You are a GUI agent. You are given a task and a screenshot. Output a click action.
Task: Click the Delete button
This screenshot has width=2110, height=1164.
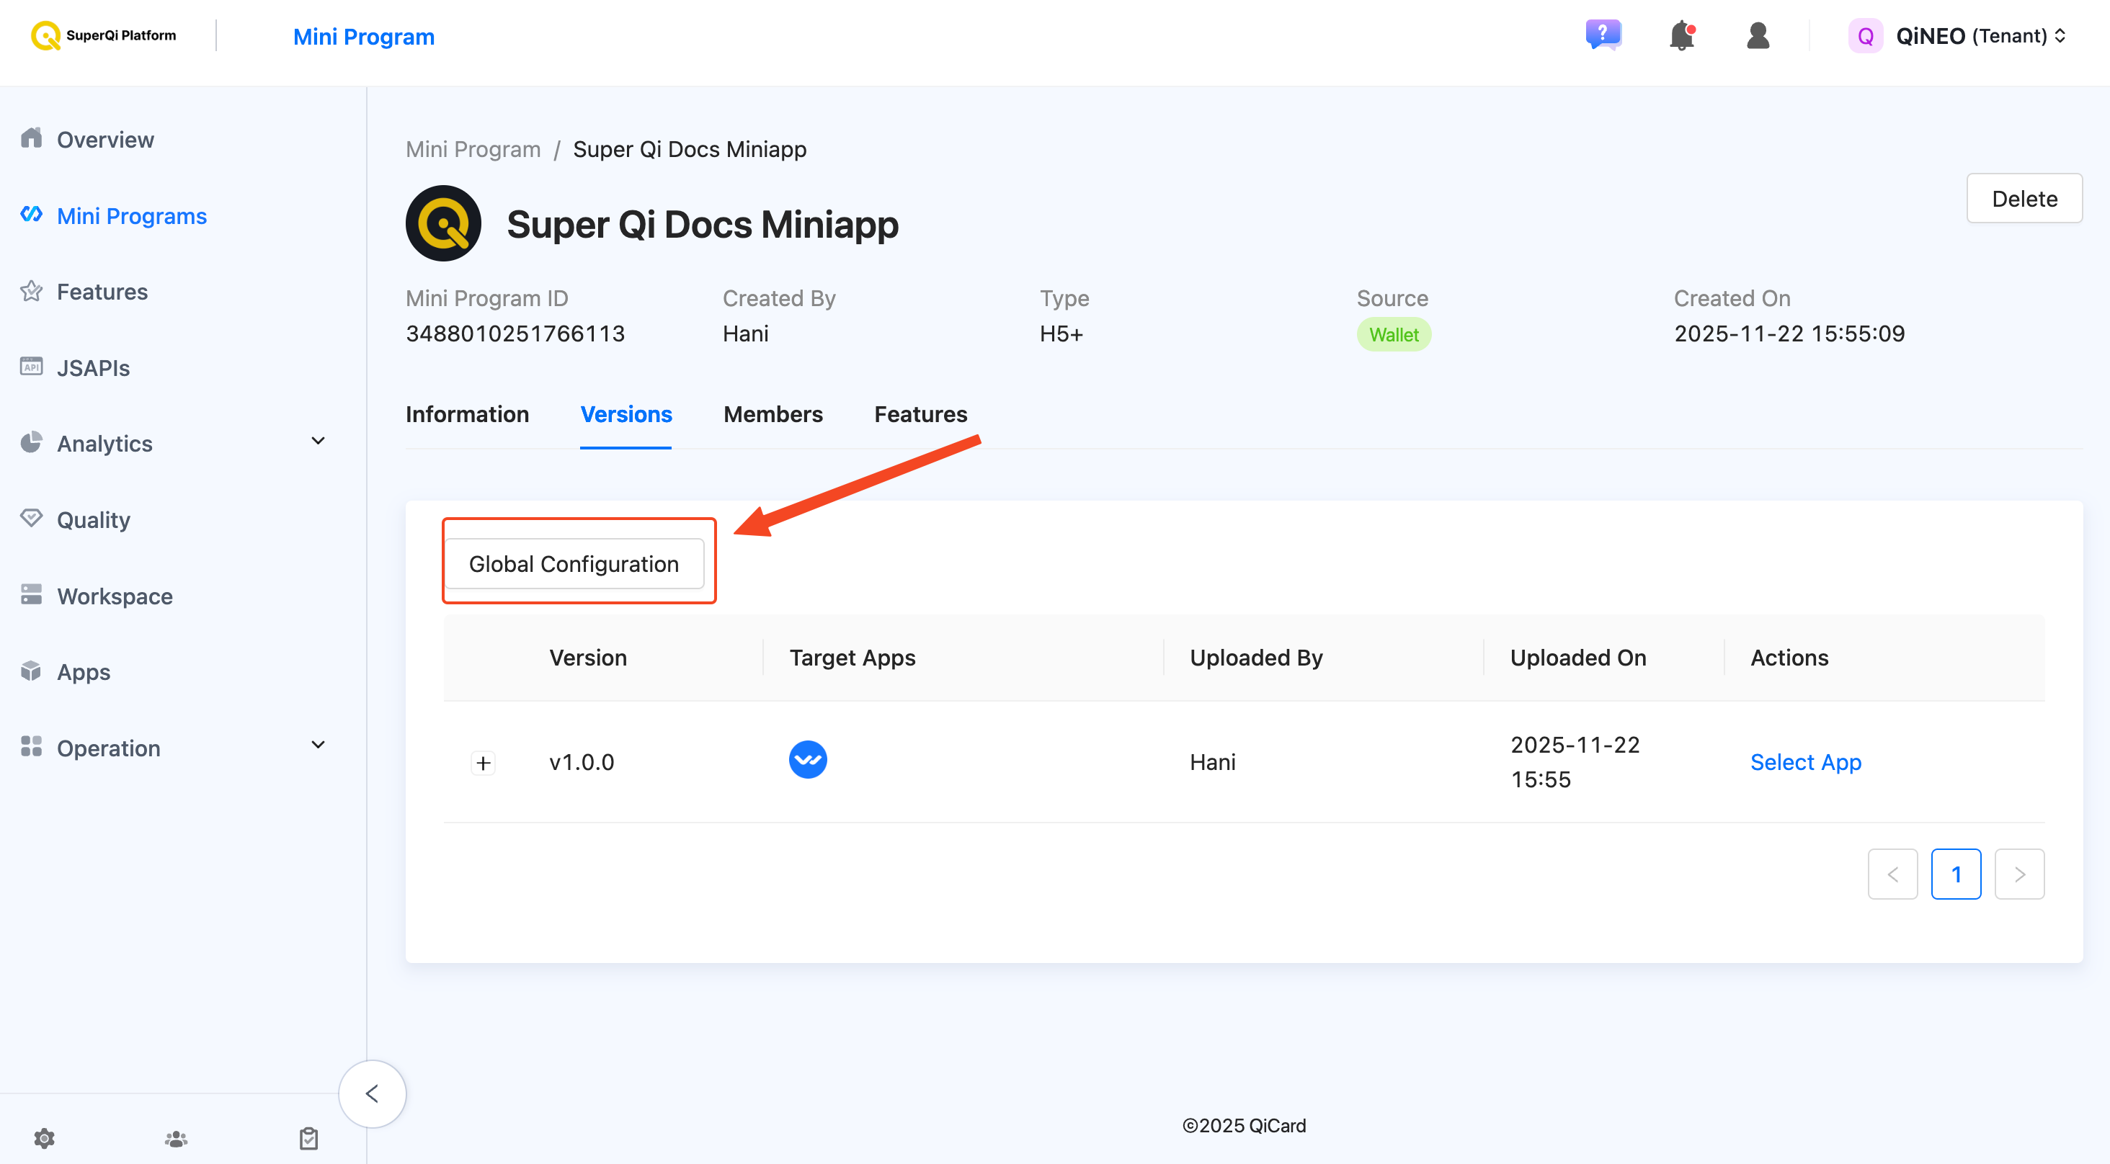pyautogui.click(x=2024, y=198)
